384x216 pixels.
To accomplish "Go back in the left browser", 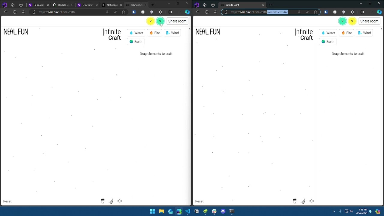I will 6,12.
